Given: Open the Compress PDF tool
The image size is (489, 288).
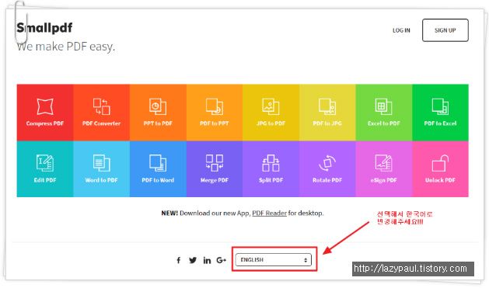Looking at the screenshot, I should coord(45,113).
